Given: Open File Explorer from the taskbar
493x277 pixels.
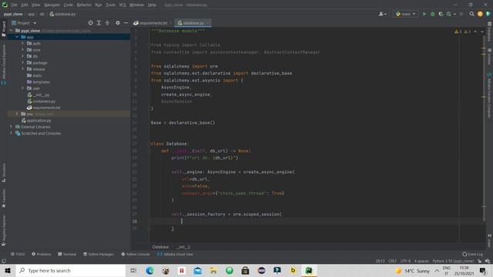Looking at the screenshot, I should (x=213, y=270).
